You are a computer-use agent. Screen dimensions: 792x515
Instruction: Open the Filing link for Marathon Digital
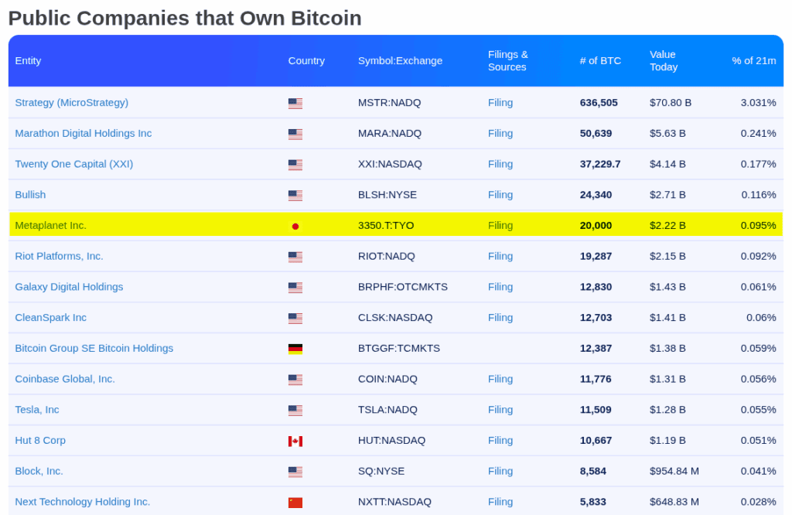click(x=500, y=133)
